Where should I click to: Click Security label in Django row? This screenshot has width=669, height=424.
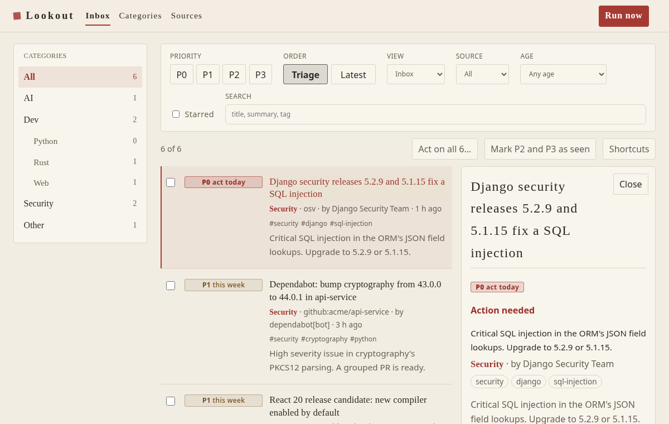283,209
